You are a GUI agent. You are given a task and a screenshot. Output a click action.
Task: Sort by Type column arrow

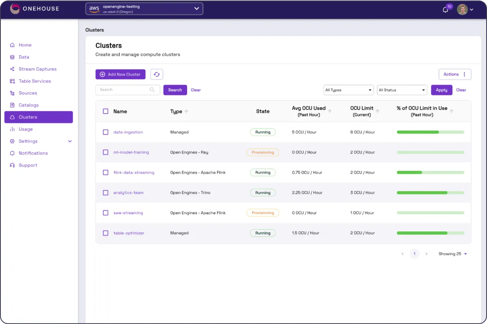click(186, 112)
